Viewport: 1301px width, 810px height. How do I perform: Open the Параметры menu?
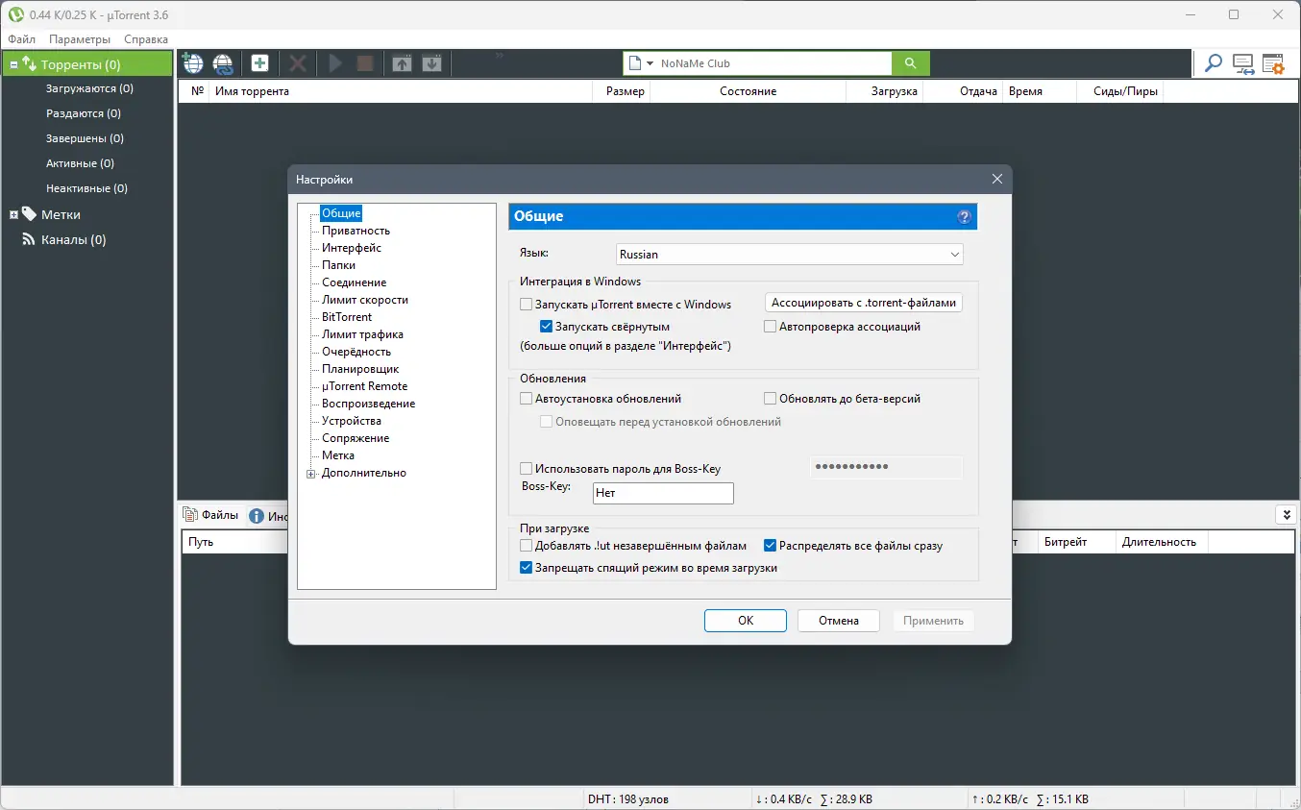pos(80,39)
